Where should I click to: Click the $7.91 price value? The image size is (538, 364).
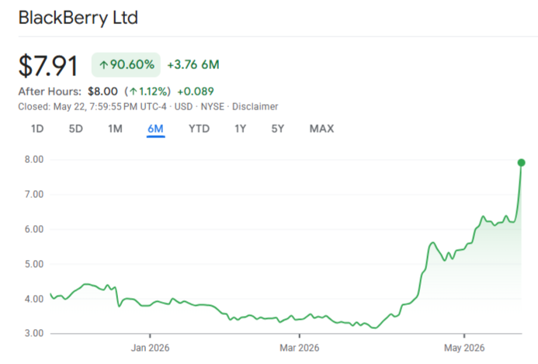(x=48, y=65)
